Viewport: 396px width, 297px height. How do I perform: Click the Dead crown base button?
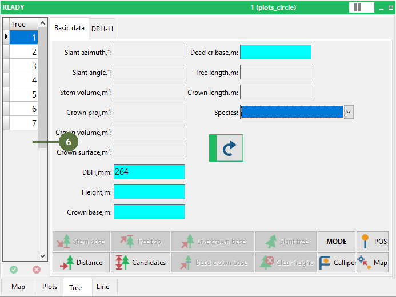[x=213, y=262]
